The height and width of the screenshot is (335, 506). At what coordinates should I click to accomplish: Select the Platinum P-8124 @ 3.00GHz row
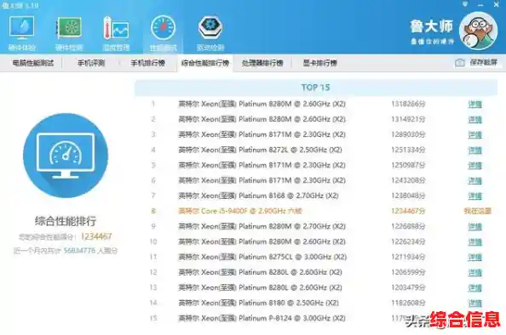point(316,318)
